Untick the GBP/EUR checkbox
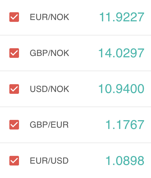 point(14,125)
